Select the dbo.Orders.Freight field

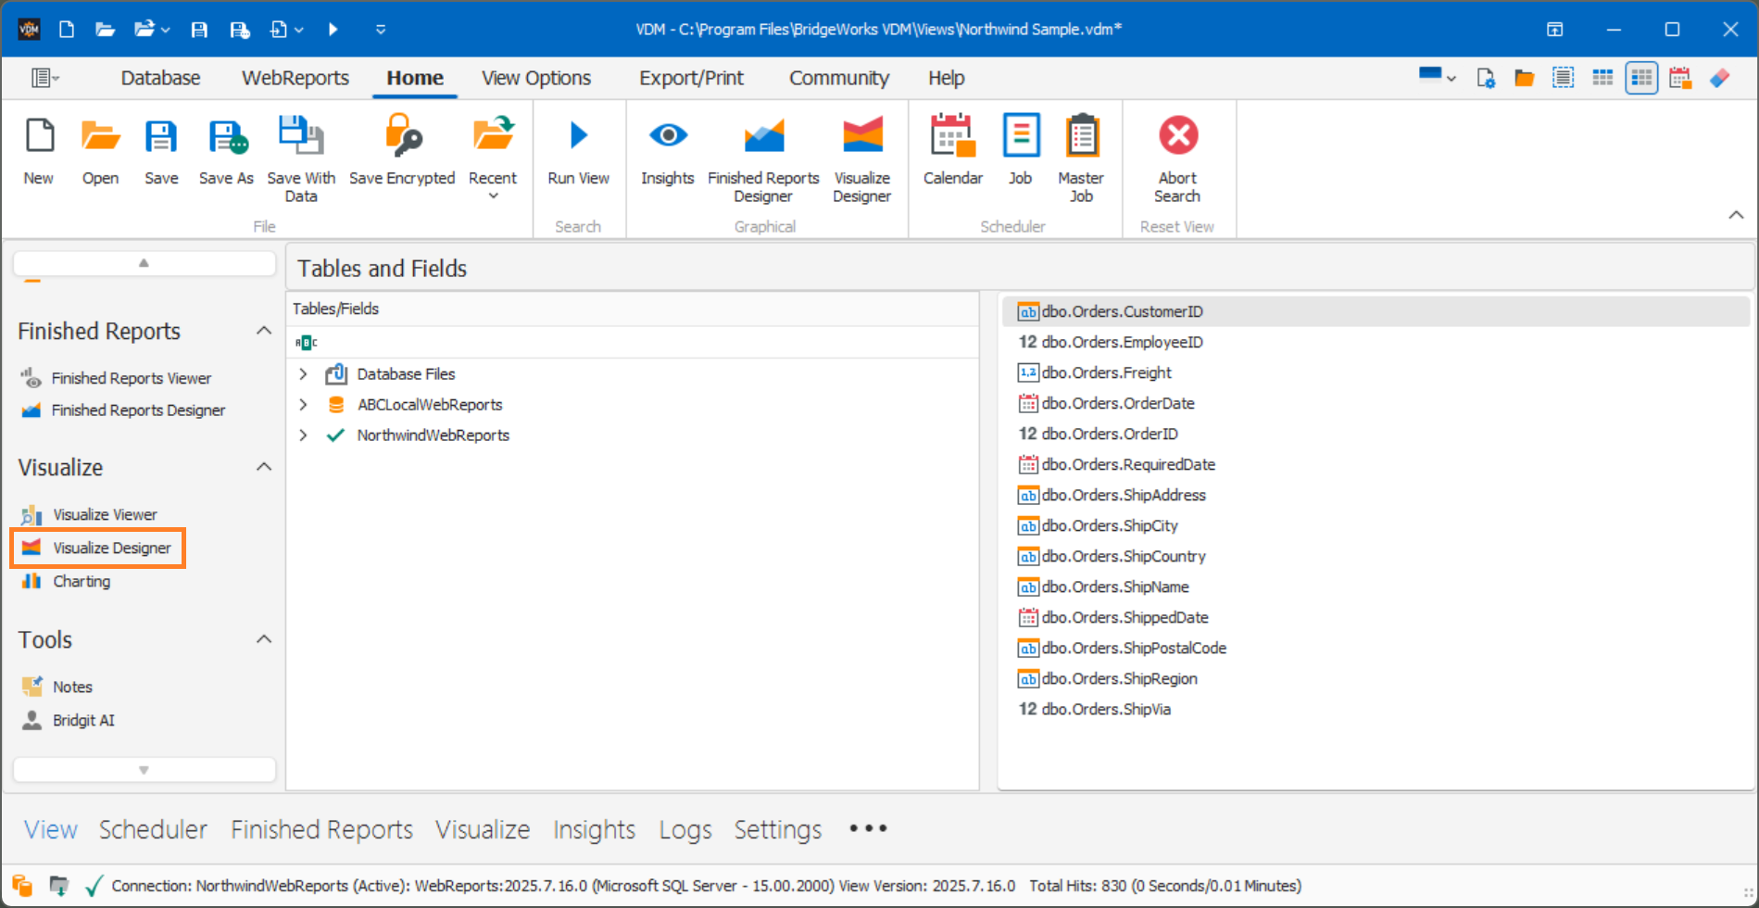pos(1106,372)
